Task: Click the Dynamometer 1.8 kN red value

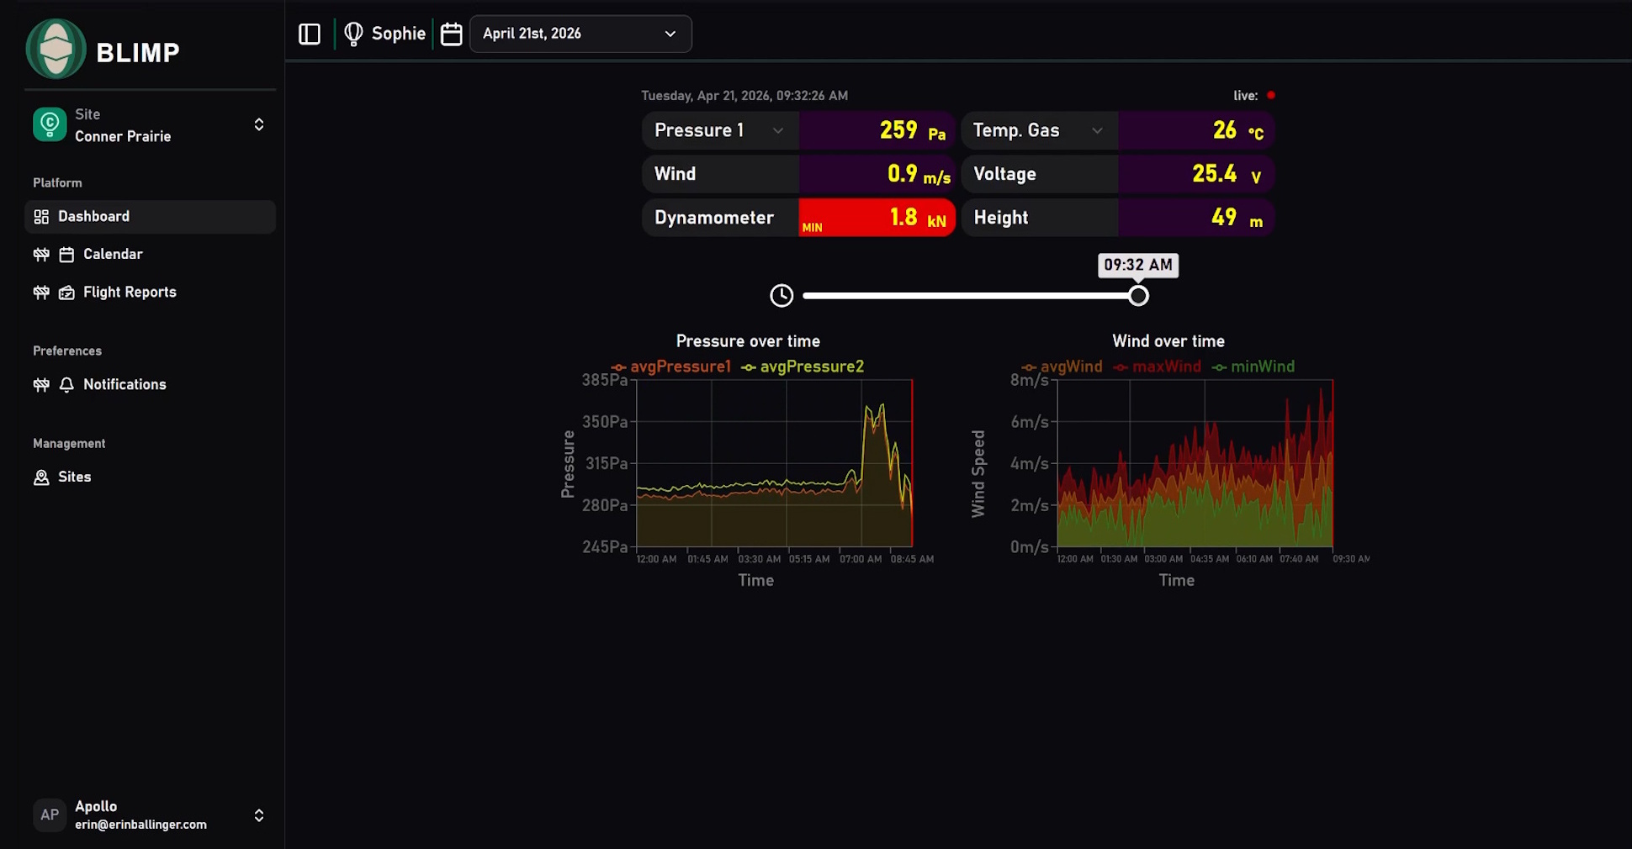Action: [x=877, y=218]
